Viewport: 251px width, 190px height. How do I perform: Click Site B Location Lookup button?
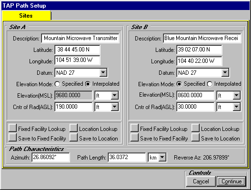[x=195, y=128]
